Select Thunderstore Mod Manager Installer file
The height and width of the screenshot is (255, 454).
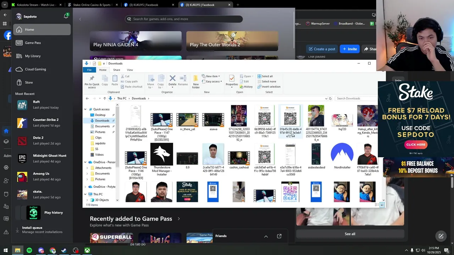(161, 160)
